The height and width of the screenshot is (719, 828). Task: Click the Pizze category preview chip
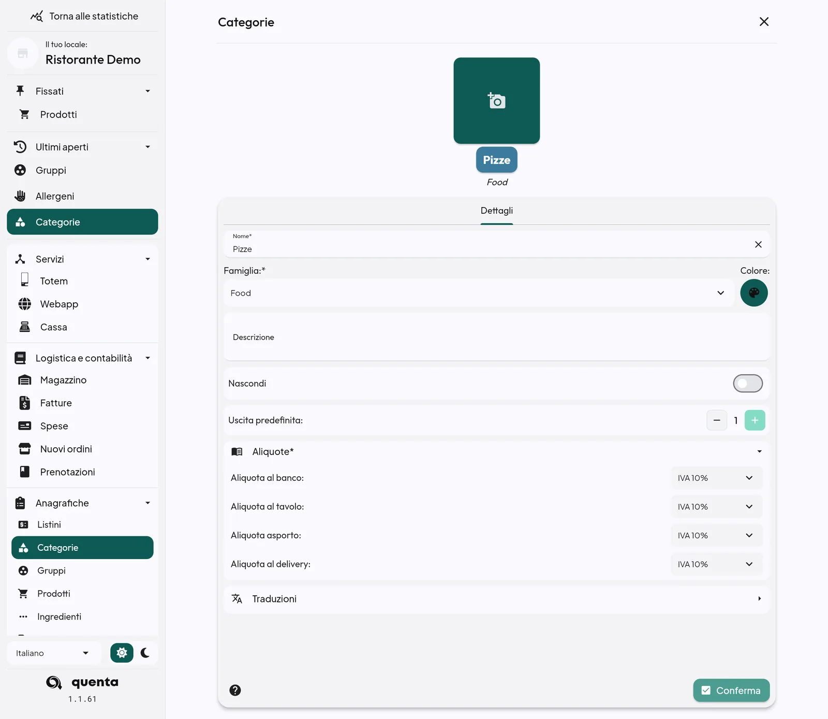(496, 160)
